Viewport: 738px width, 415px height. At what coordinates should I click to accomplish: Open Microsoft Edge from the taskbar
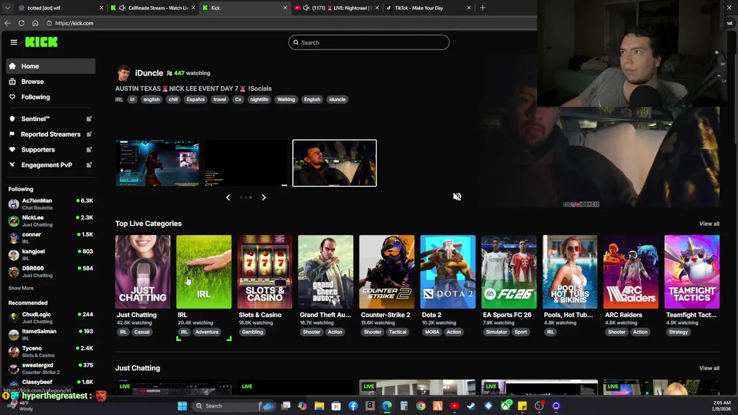coord(387,406)
